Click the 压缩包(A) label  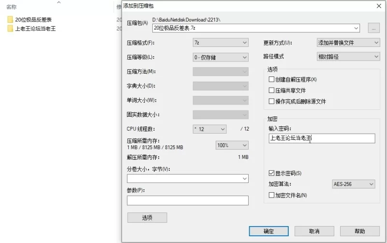137,23
